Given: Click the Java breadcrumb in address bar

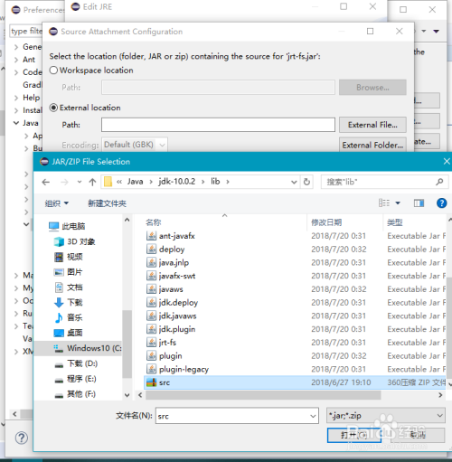Looking at the screenshot, I should tap(135, 182).
